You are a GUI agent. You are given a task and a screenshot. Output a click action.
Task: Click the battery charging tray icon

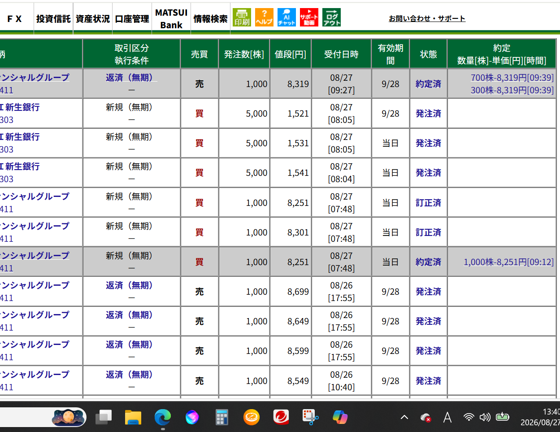[x=502, y=417]
